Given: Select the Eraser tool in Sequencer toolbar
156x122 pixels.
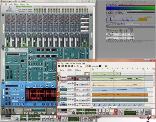Looking at the screenshot, I should (69, 66).
